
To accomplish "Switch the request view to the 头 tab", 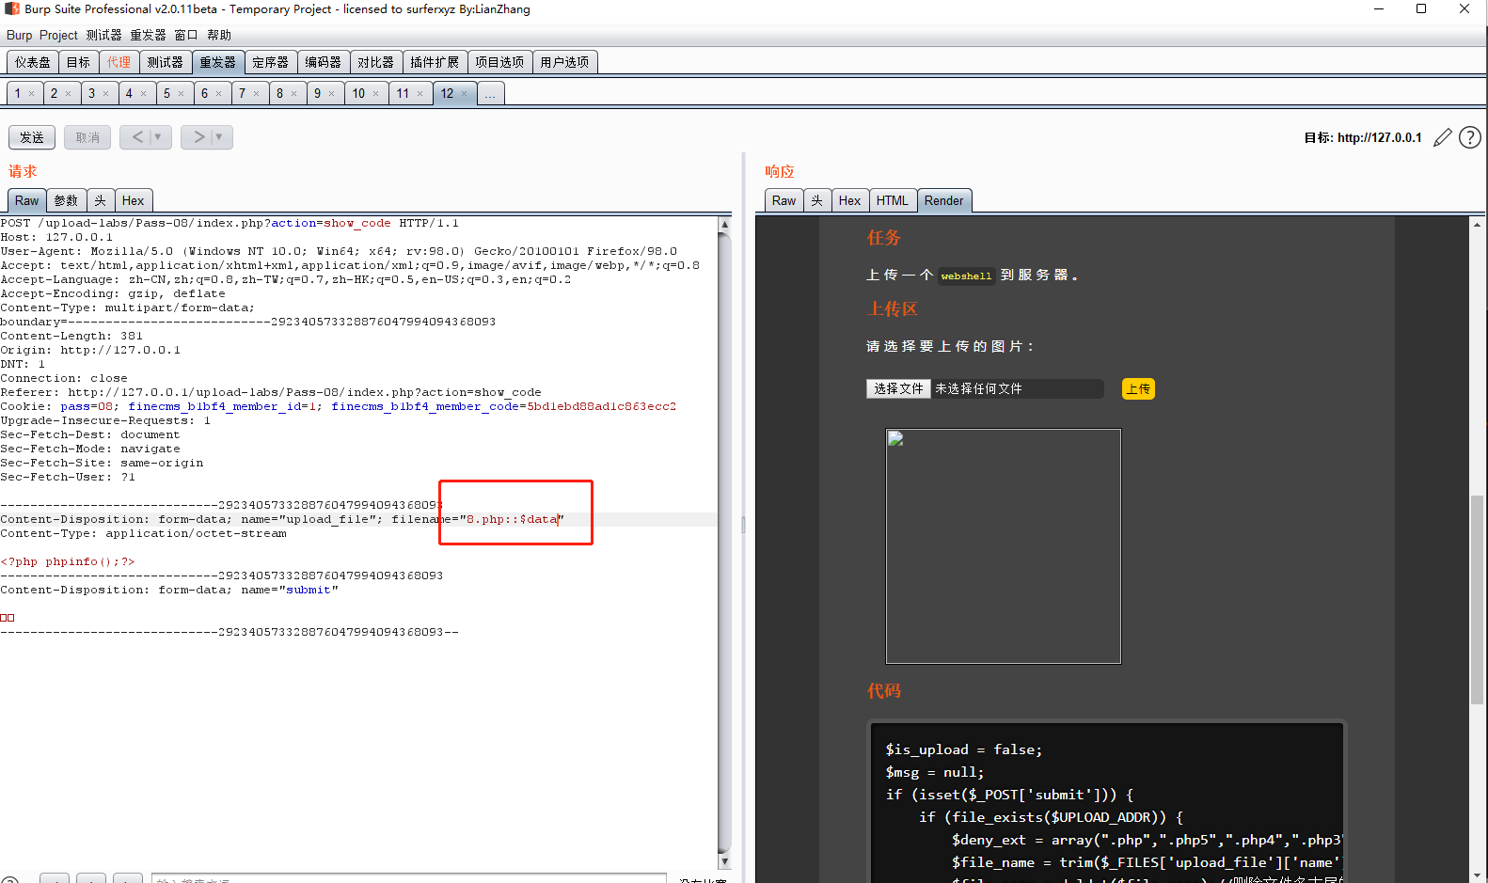I will (x=101, y=201).
